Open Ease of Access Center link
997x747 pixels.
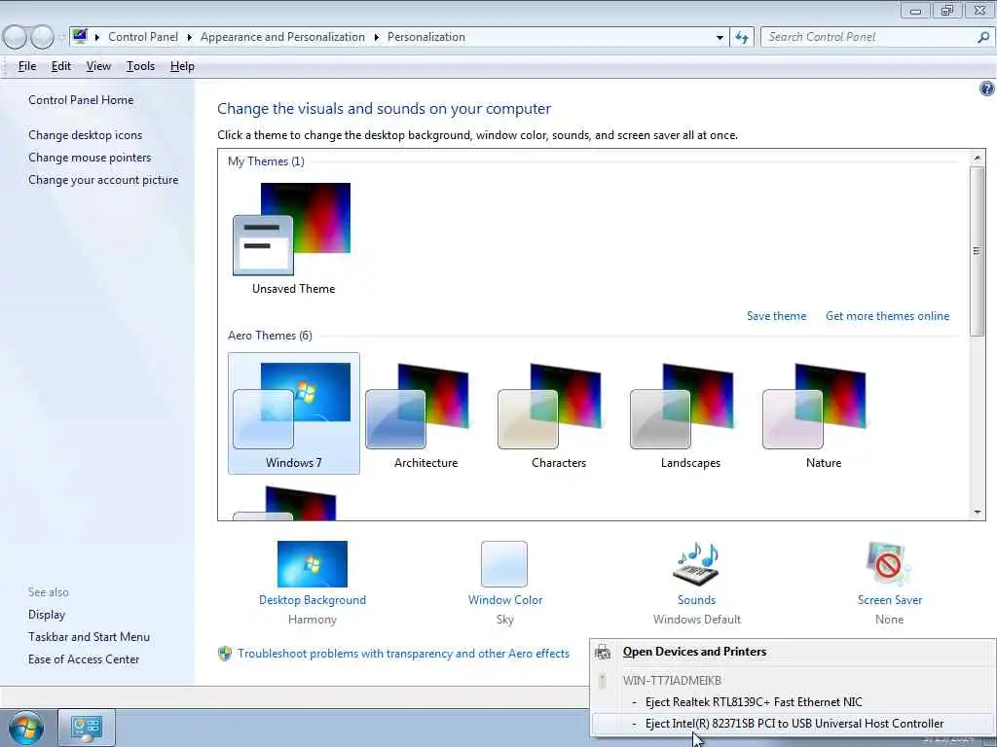(x=84, y=659)
